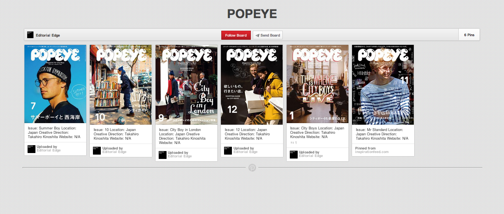Click uploader avatar under City Boy in London pin
Viewport: 504px width, 214px height.
tap(163, 155)
